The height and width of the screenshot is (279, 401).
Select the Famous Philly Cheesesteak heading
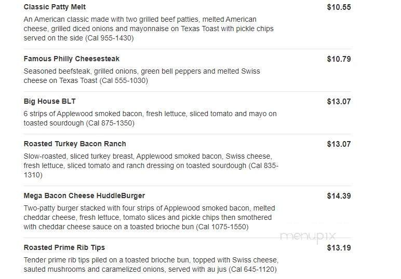coord(72,59)
